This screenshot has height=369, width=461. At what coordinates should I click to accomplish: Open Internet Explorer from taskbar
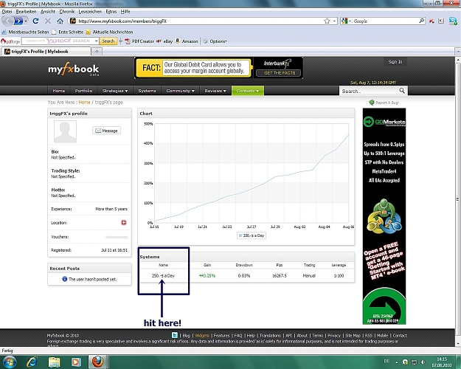(x=32, y=362)
